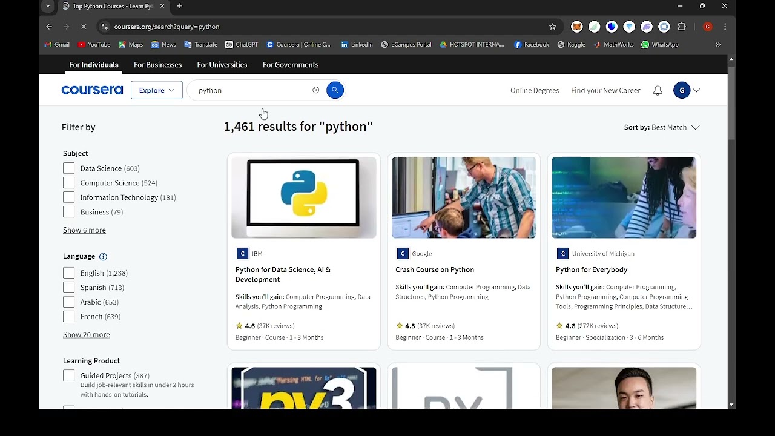Open Crash Course on Python
Screen dimensions: 775x436
pos(435,270)
